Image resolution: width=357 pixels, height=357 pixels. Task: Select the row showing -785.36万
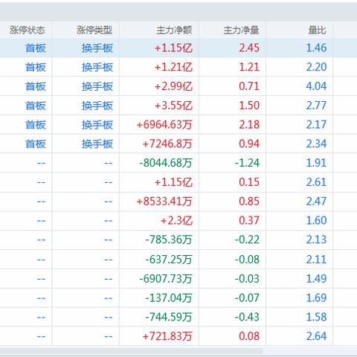tap(178, 239)
